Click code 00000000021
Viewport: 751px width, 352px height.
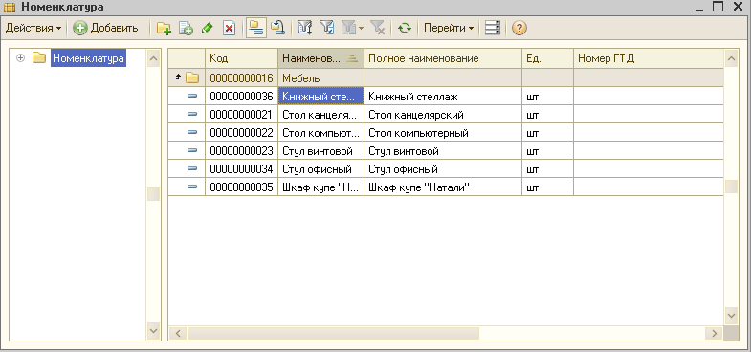241,115
